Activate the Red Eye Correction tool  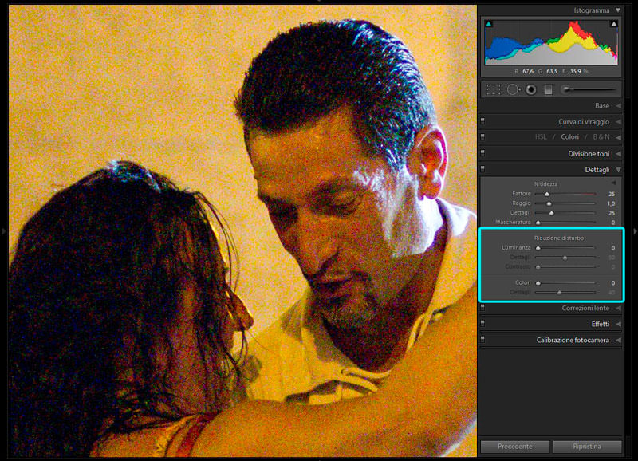(x=531, y=90)
